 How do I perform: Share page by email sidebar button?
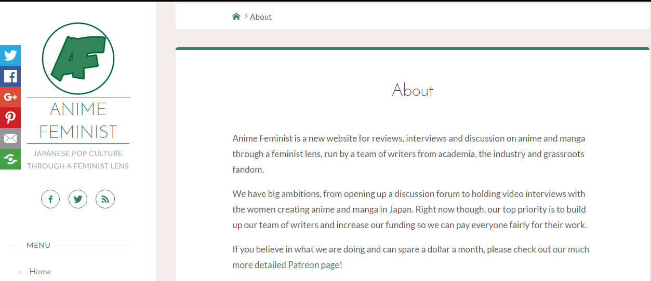[10, 138]
